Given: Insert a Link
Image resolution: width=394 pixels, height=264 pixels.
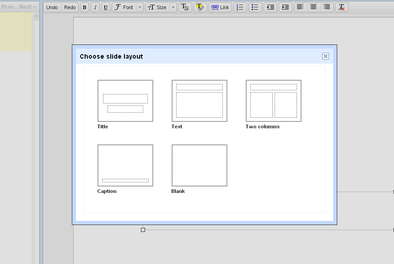Looking at the screenshot, I should pos(220,7).
